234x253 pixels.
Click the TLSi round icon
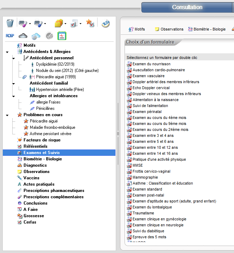point(106,24)
